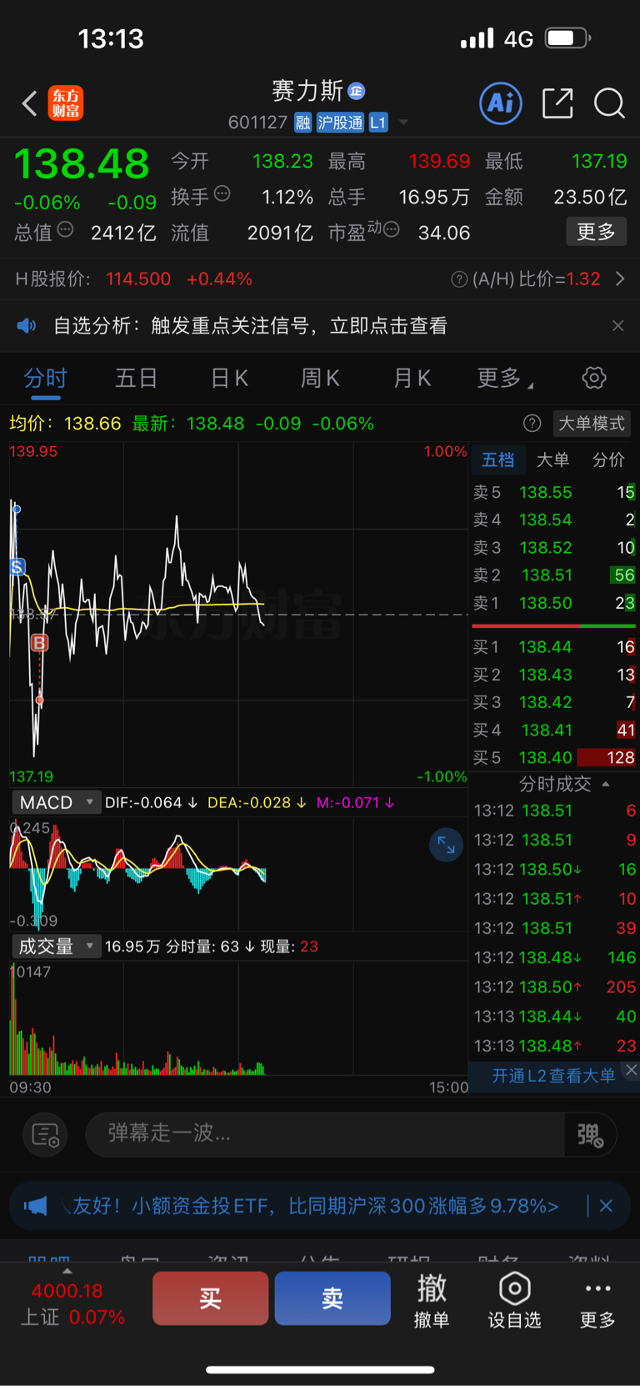Switch to 五日 chart tab

point(137,379)
